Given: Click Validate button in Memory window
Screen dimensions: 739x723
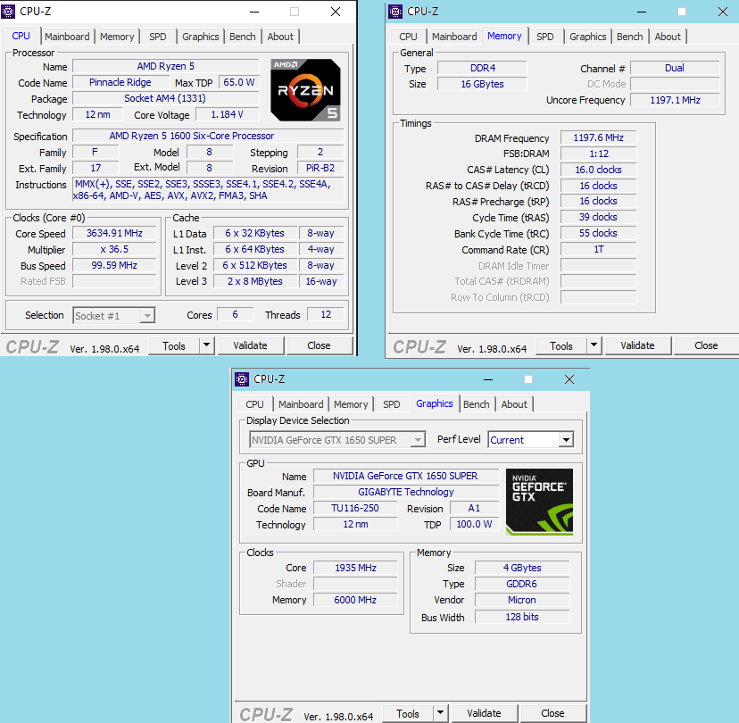Looking at the screenshot, I should [x=637, y=345].
